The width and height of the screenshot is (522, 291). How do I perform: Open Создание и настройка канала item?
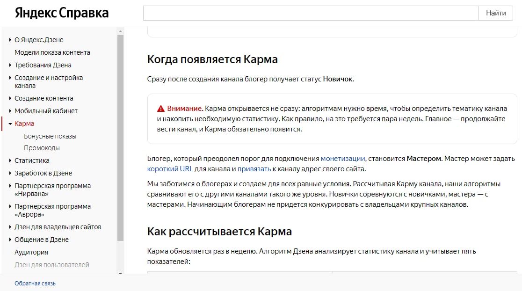(x=49, y=81)
